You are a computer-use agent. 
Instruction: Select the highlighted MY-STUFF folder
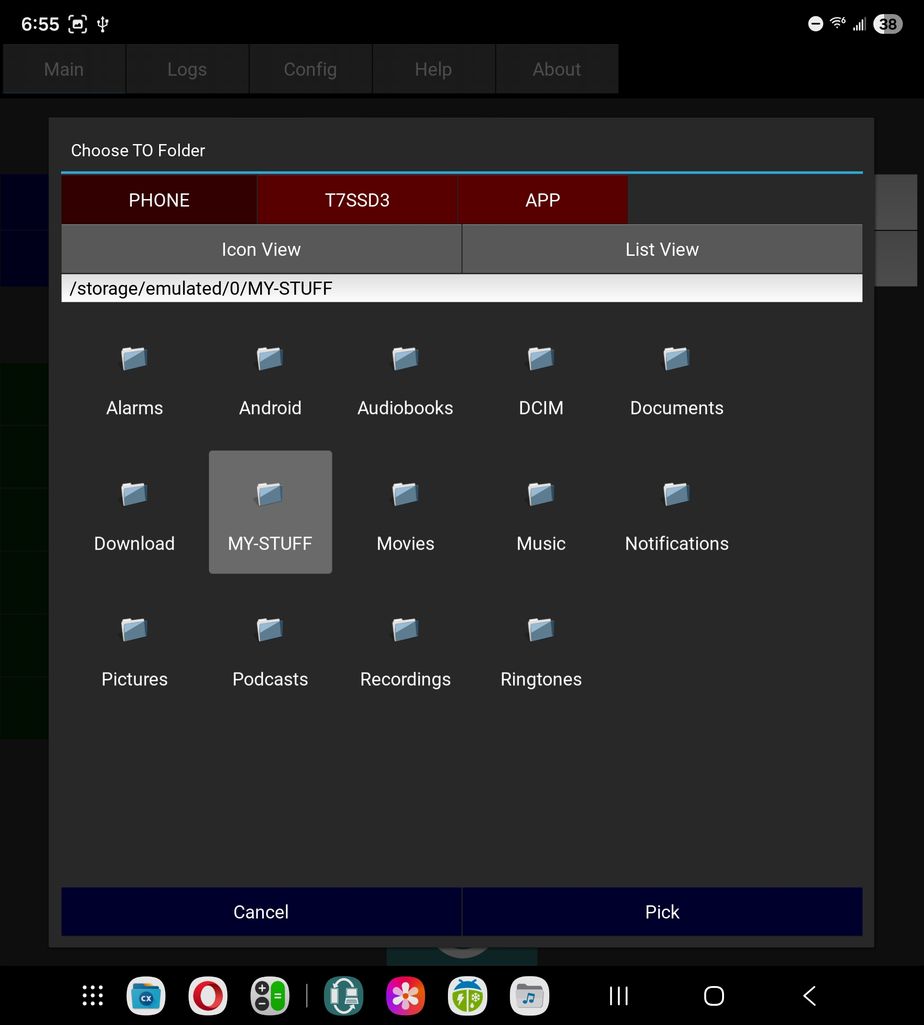click(270, 512)
